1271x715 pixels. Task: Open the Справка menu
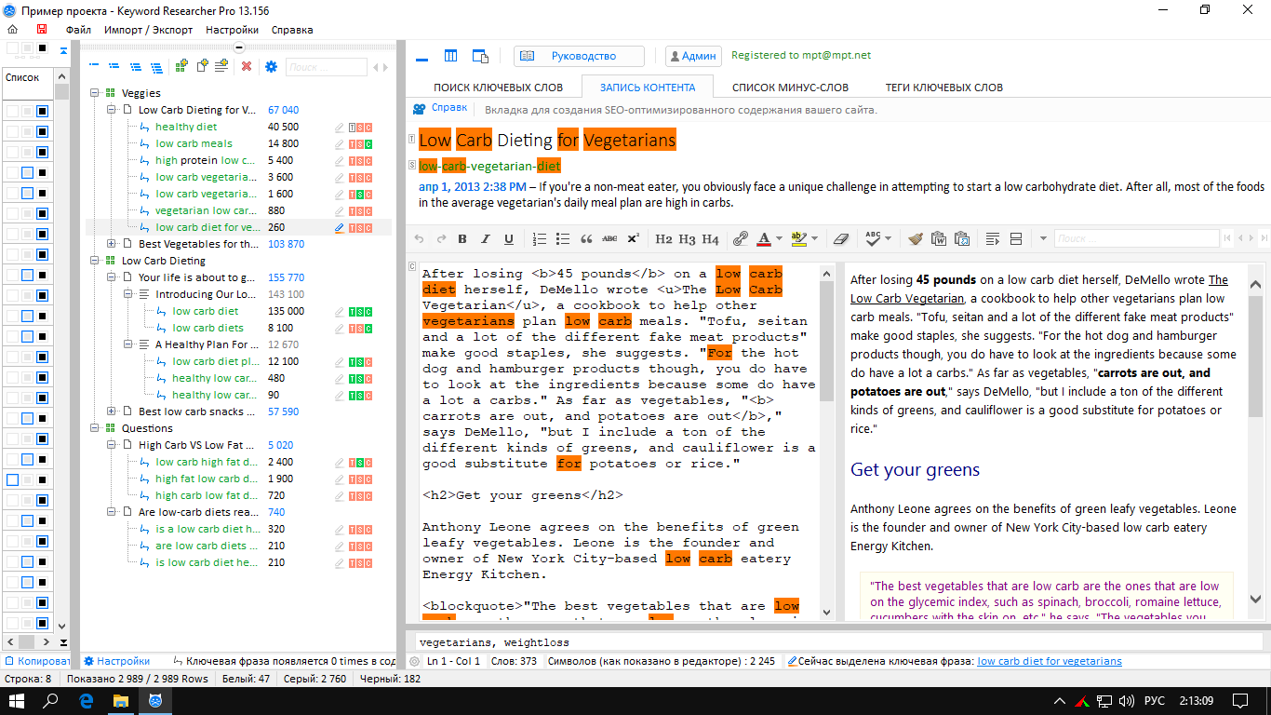292,30
